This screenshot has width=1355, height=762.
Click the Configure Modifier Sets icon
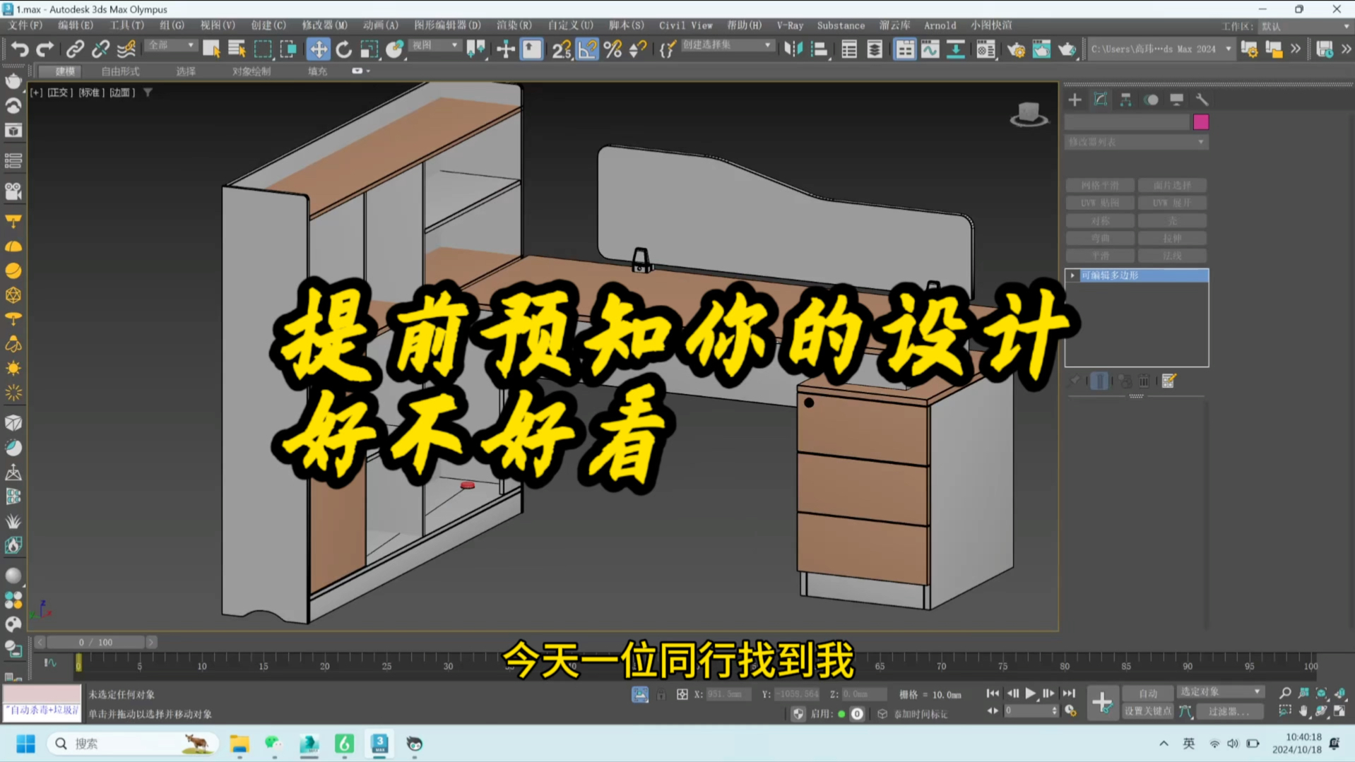click(x=1168, y=381)
